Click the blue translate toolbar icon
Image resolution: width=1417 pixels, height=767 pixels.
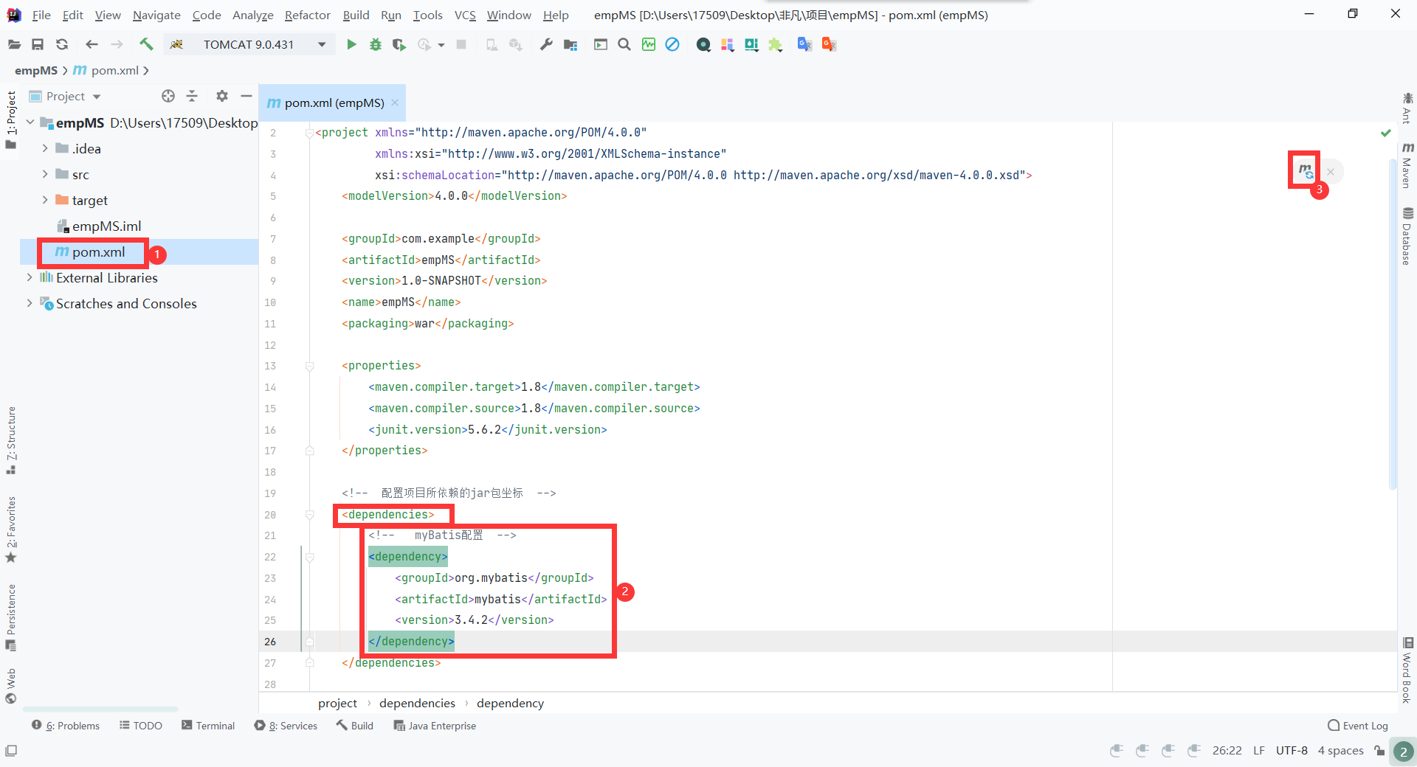click(x=804, y=44)
